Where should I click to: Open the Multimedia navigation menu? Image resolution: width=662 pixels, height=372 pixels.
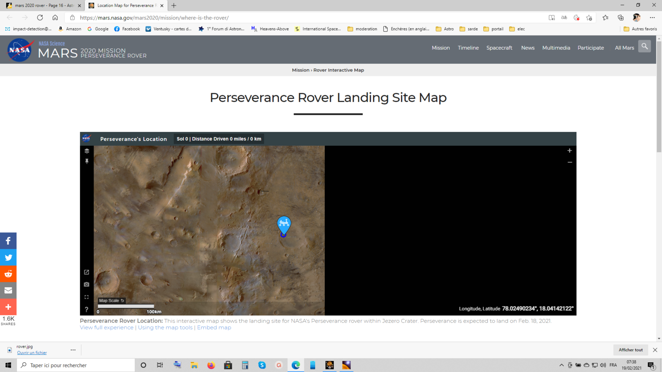point(556,48)
